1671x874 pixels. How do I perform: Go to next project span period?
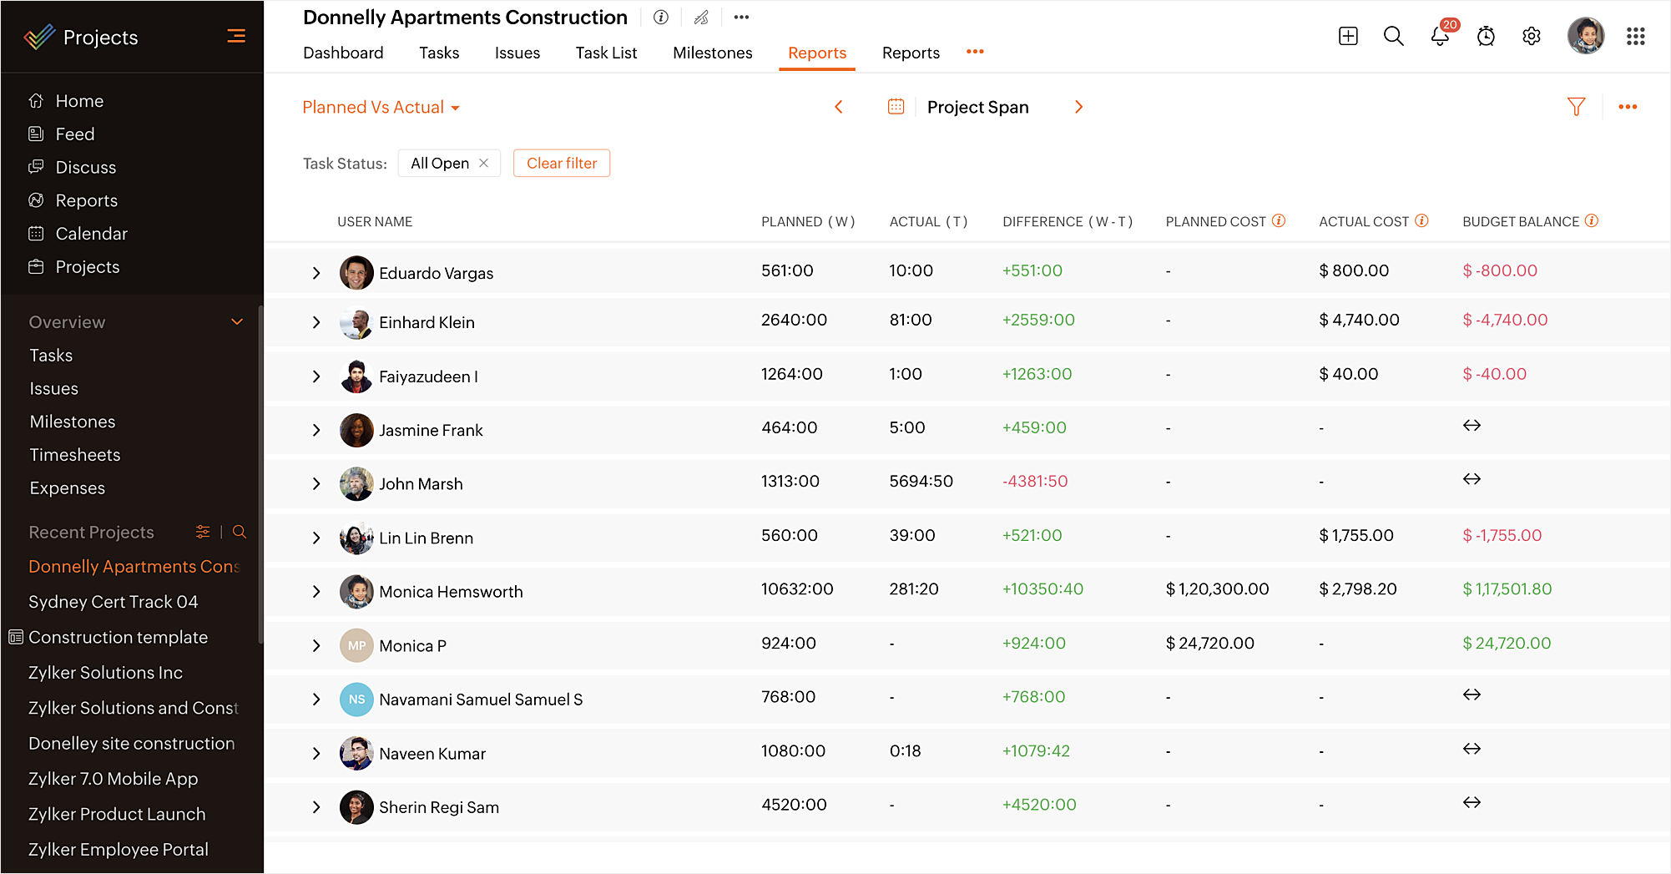[1078, 107]
